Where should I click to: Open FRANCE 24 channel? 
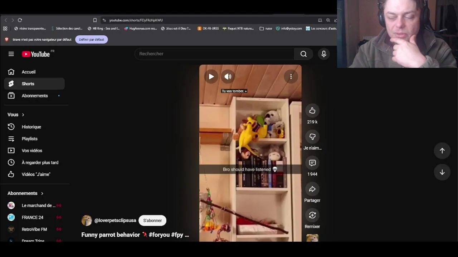[x=34, y=217]
